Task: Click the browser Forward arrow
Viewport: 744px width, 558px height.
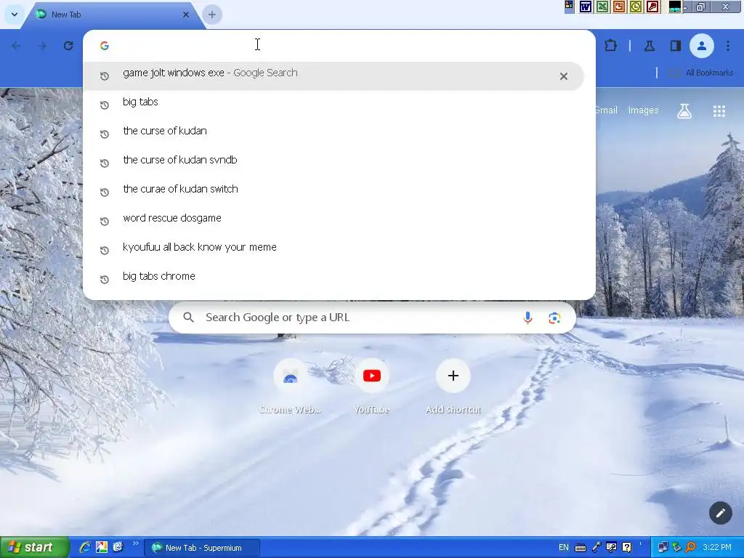Action: (41, 46)
